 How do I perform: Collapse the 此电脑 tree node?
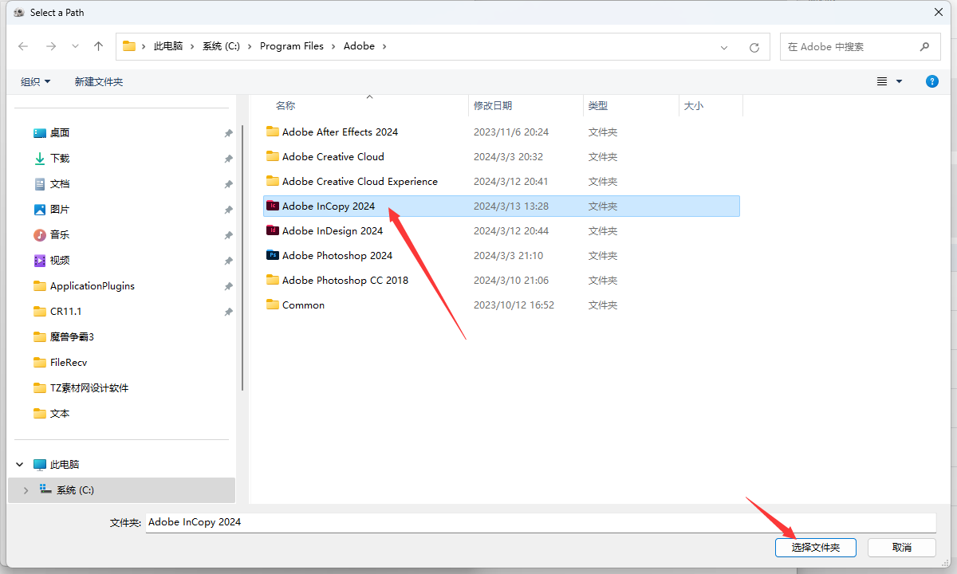pyautogui.click(x=20, y=465)
